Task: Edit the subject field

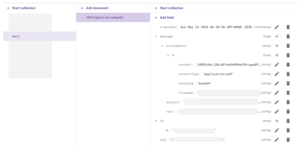Action: [x=277, y=102]
